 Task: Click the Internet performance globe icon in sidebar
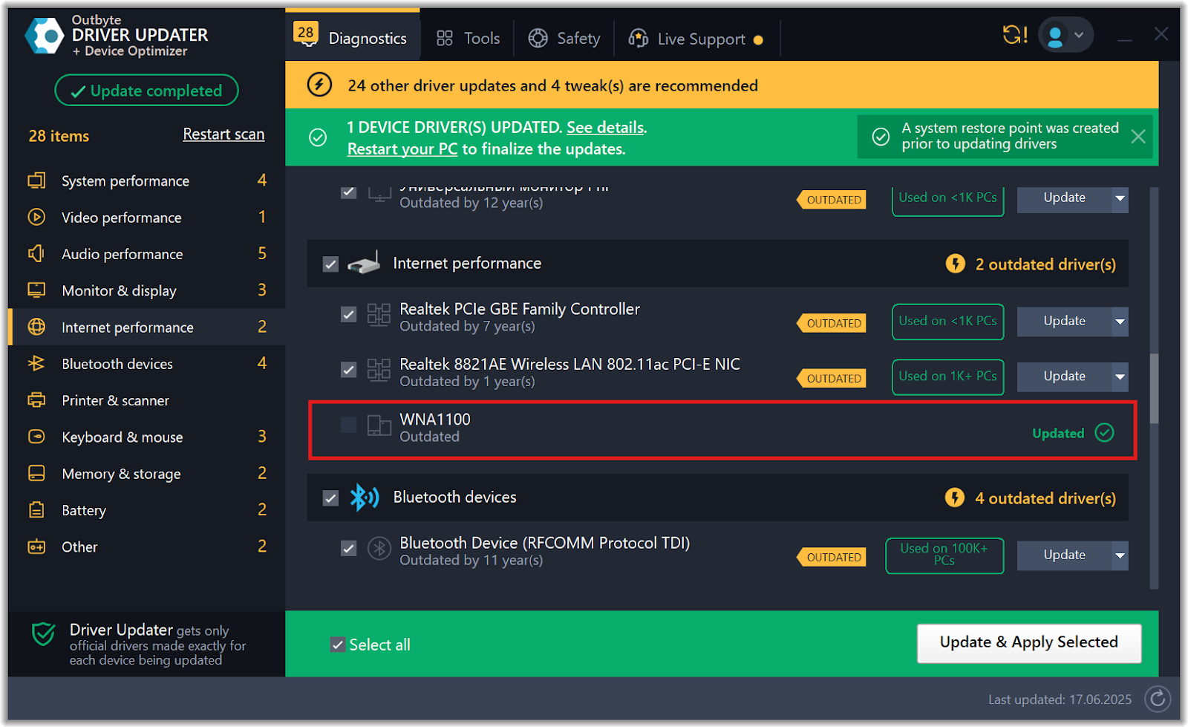tap(36, 327)
